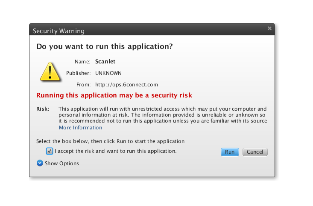Close the Security Warning dialog with X
The width and height of the screenshot is (313, 206).
[269, 28]
